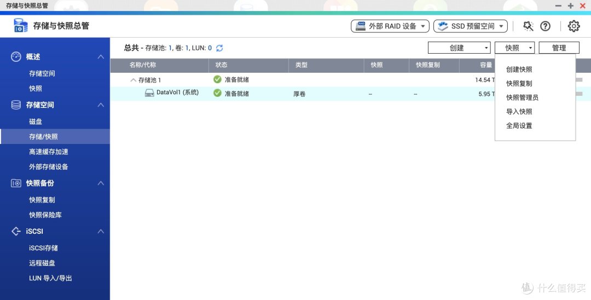
Task: Click the wrench diagnostic tools icon
Action: pyautogui.click(x=528, y=26)
